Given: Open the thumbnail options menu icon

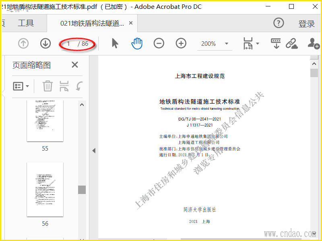Looking at the screenshot, I should pyautogui.click(x=21, y=86).
